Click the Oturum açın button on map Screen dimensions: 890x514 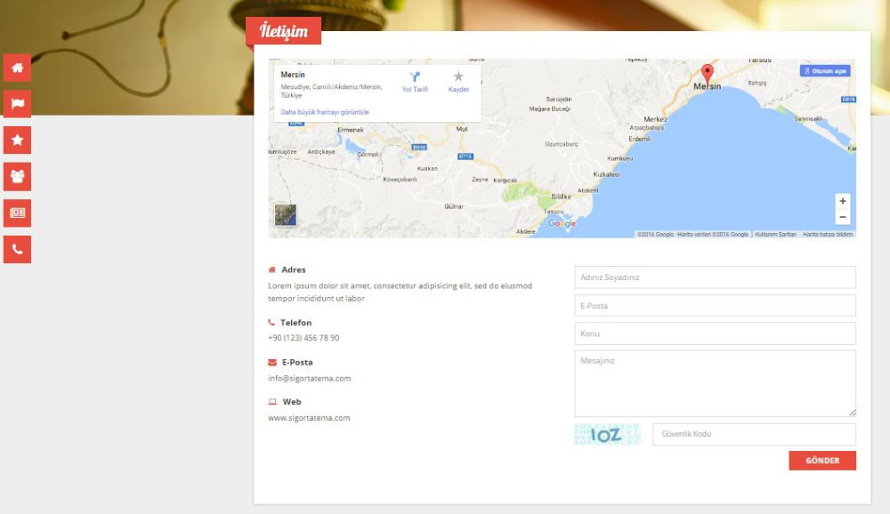[825, 71]
